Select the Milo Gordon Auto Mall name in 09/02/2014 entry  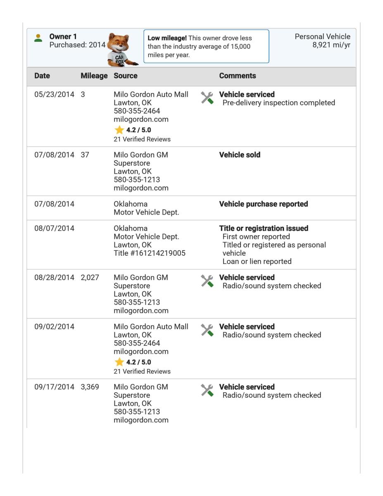151,327
